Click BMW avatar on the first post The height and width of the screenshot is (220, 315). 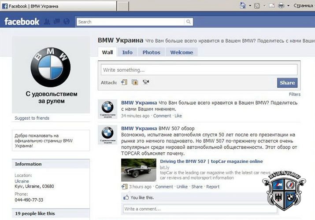[107, 109]
